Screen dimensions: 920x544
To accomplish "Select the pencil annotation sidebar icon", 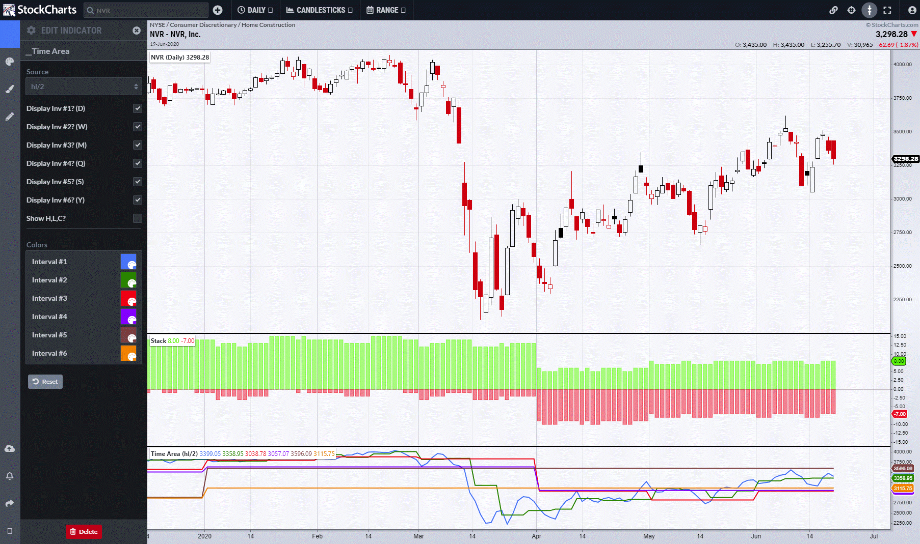I will click(x=10, y=117).
